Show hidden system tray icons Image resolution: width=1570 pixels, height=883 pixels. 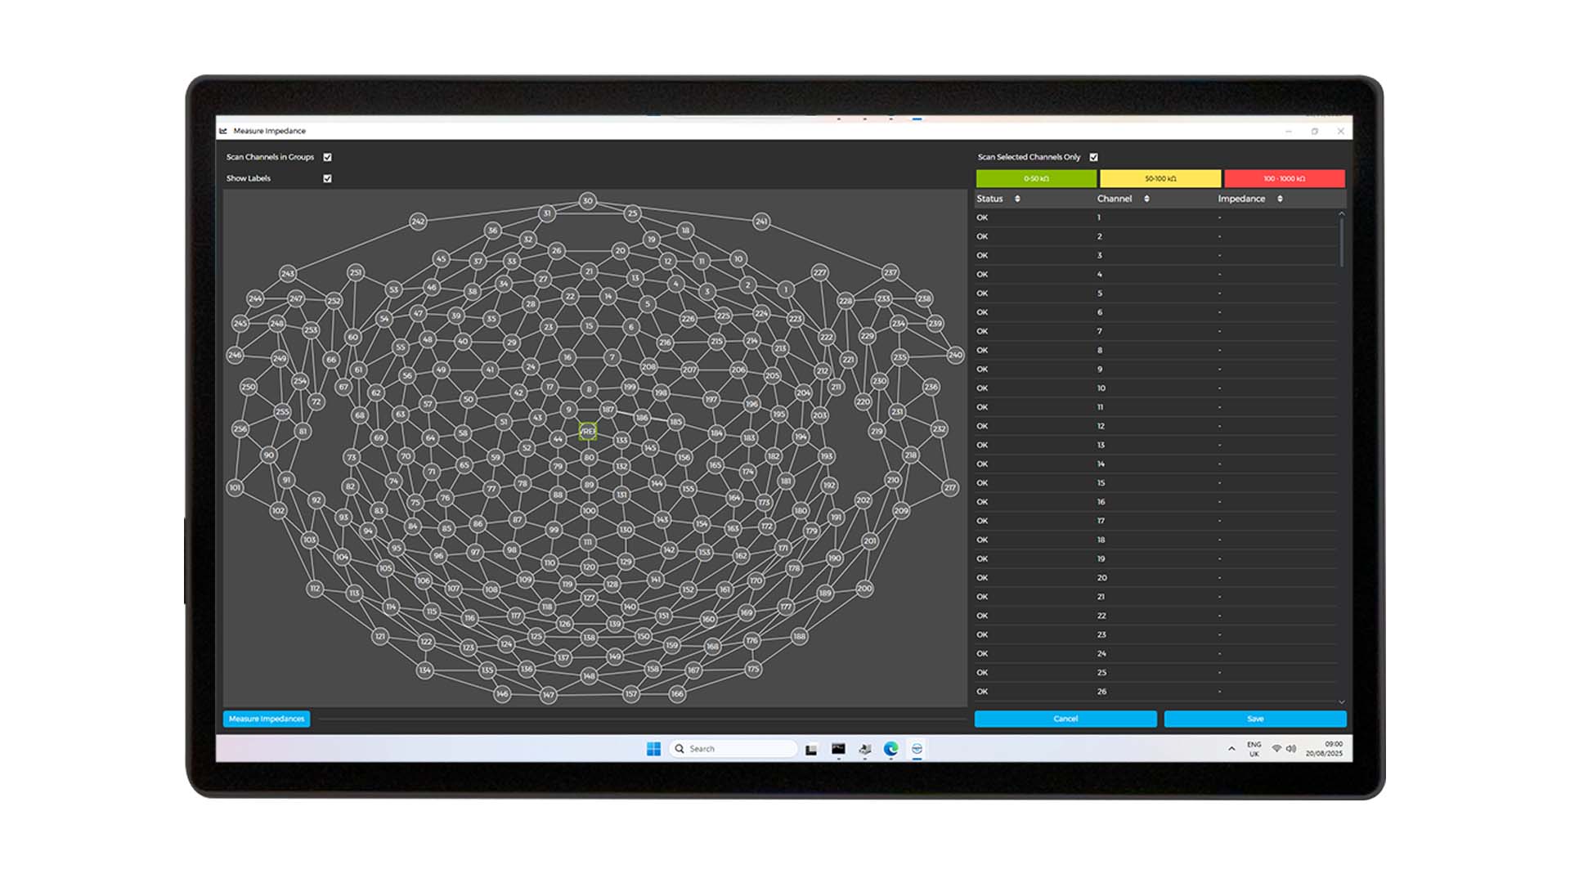pyautogui.click(x=1231, y=749)
